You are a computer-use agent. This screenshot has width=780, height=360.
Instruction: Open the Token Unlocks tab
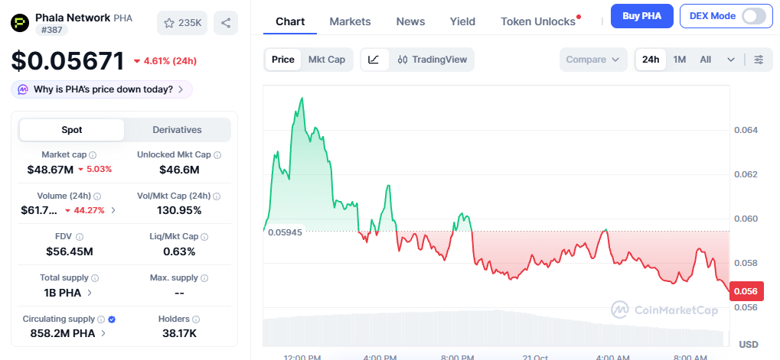pyautogui.click(x=538, y=21)
